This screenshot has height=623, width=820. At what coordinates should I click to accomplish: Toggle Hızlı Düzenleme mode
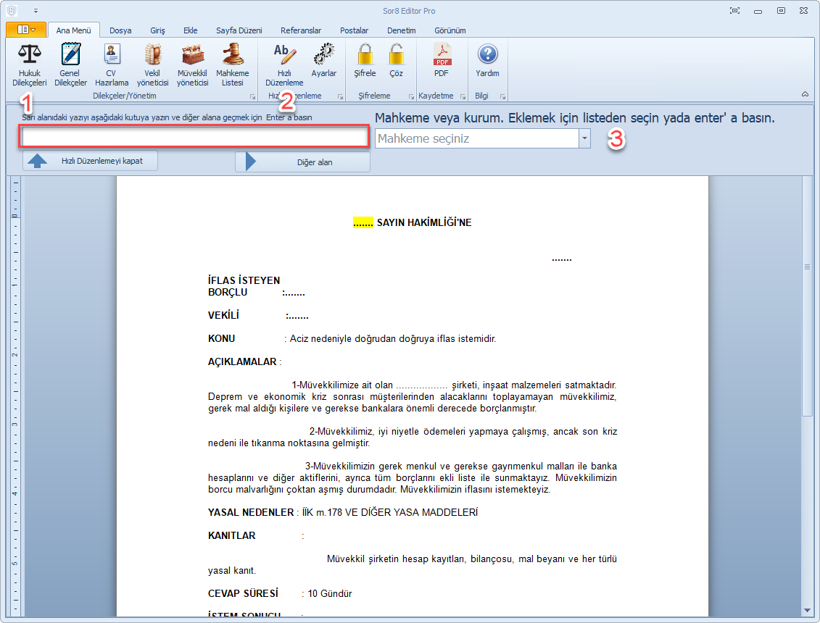tap(284, 56)
